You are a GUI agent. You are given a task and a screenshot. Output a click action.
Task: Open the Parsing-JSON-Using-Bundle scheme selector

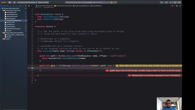coord(27,2)
